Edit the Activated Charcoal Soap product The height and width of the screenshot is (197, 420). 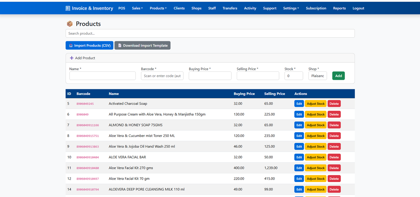tap(299, 104)
